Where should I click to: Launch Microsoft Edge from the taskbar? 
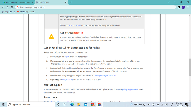[72, 105]
